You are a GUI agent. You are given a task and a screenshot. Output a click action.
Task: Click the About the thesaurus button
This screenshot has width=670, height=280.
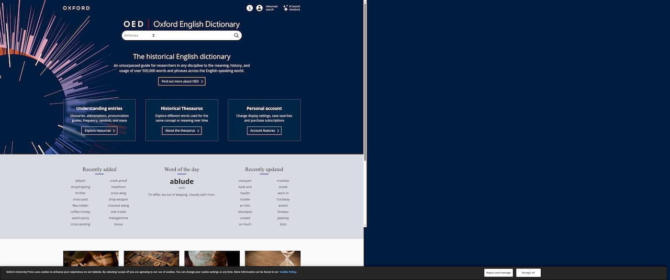click(x=182, y=131)
